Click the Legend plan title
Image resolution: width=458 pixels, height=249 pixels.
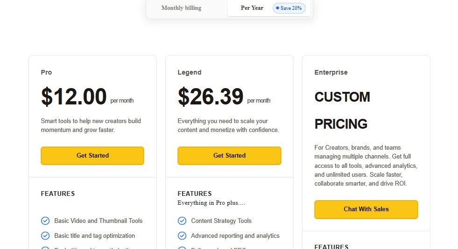coord(190,72)
